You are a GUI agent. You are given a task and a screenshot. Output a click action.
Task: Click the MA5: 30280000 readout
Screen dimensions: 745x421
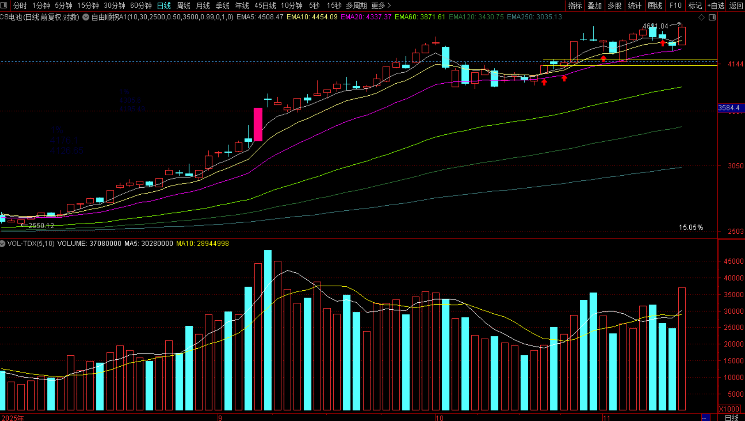pos(149,243)
